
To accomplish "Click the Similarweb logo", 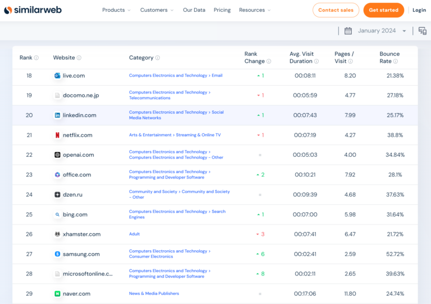I will tap(33, 10).
